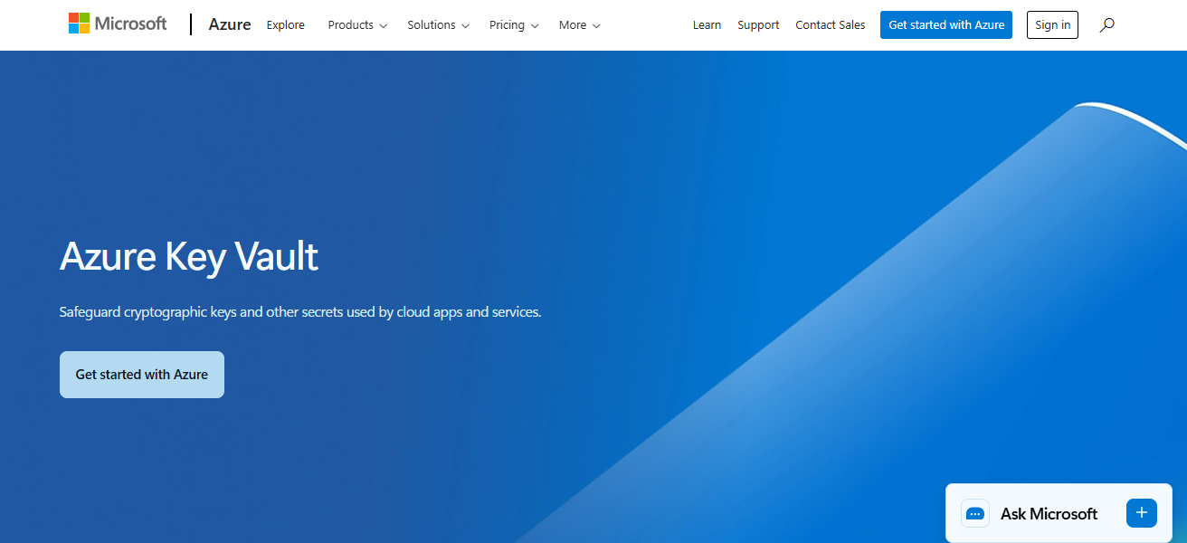The height and width of the screenshot is (543, 1187).
Task: Click the Solutions chevron arrow
Action: 464,25
